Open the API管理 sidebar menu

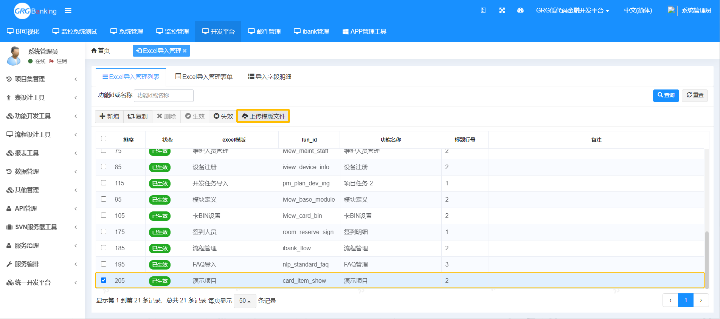point(42,208)
